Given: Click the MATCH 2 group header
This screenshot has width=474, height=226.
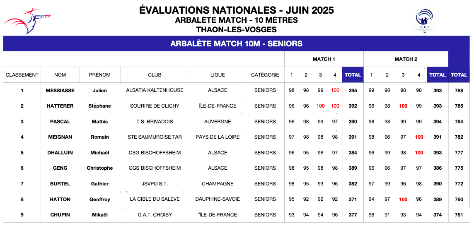Looking at the screenshot, I should pyautogui.click(x=406, y=59).
